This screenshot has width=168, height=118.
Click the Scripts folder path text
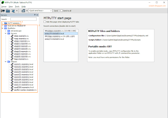(121, 40)
